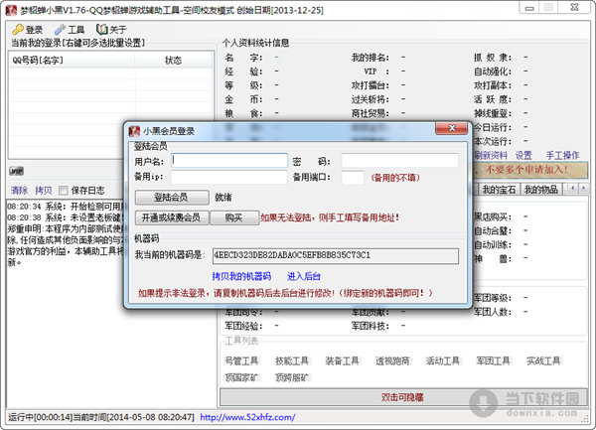Click the 双击可隐藏 bar
This screenshot has width=596, height=430.
click(403, 397)
